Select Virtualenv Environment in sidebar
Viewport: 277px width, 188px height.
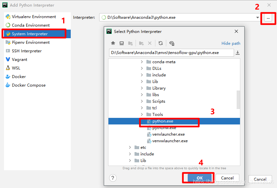pos(37,17)
